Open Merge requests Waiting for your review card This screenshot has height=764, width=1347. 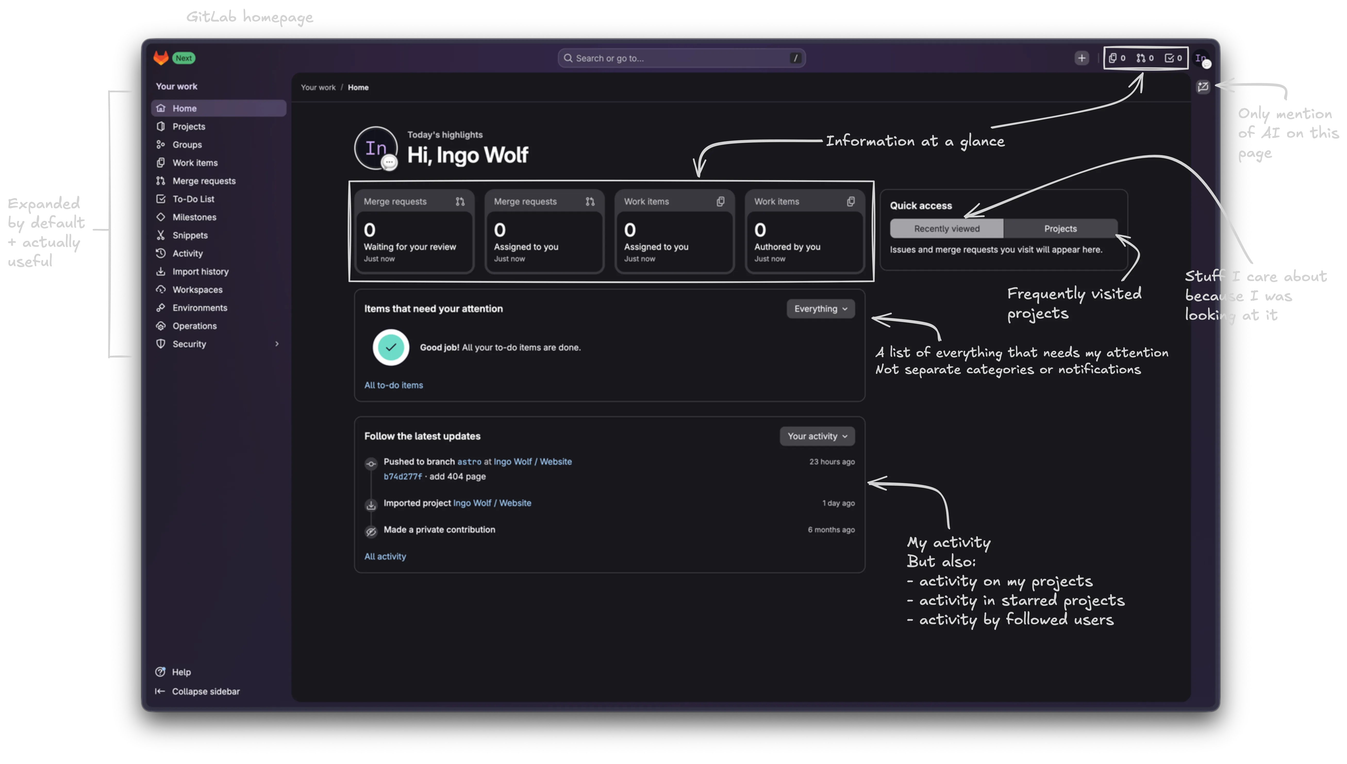coord(414,231)
